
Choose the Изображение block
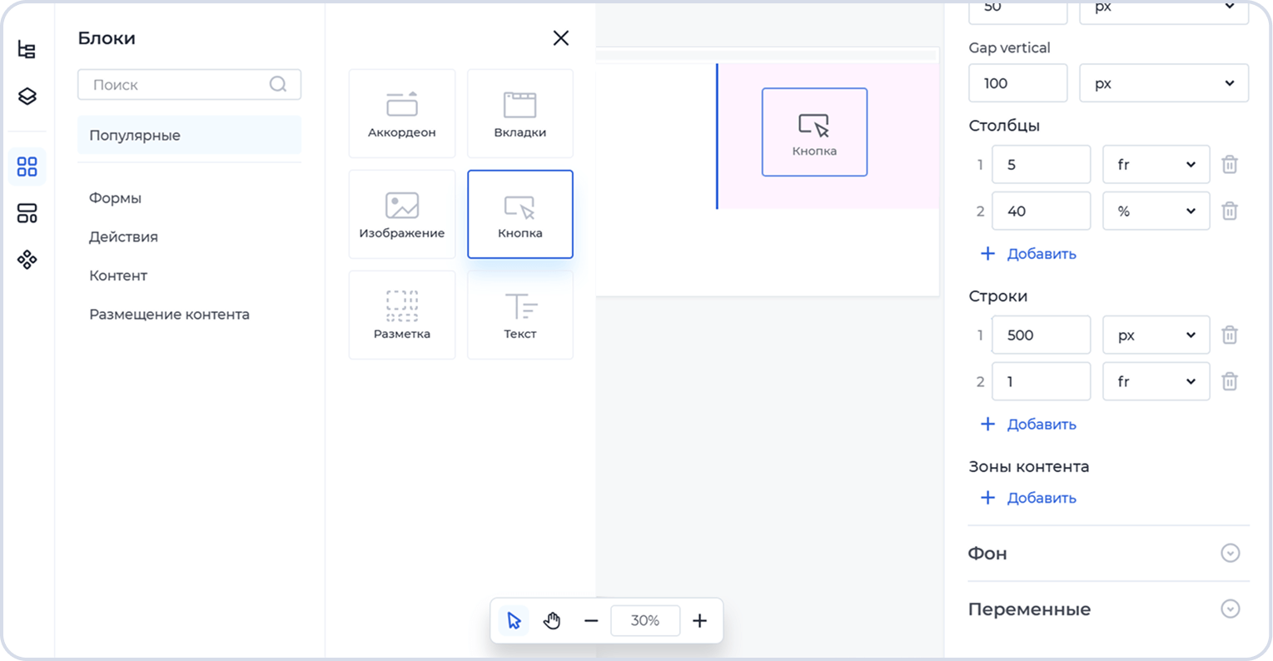[x=402, y=214]
